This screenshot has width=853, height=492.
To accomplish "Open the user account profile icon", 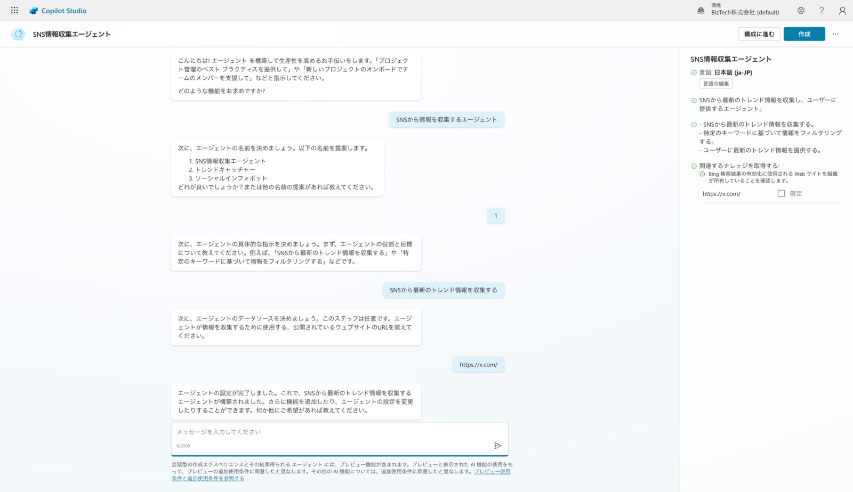I will pos(842,11).
